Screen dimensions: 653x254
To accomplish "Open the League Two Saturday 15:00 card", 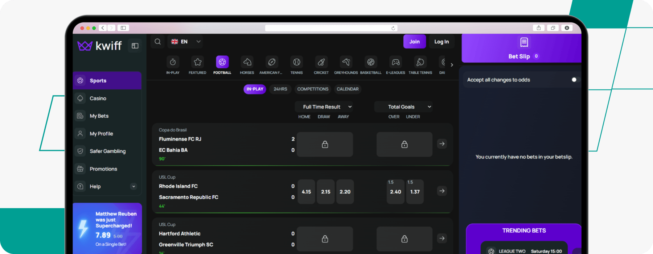I will point(524,248).
